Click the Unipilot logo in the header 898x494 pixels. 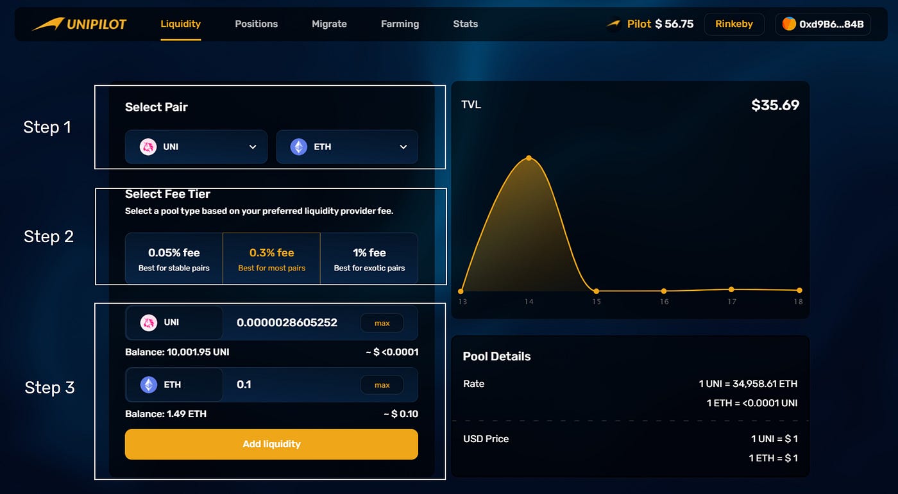[79, 24]
